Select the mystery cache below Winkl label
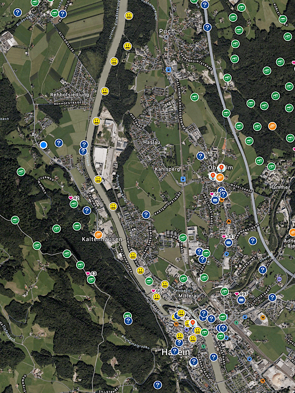Image resolution: width=295 pixels, height=393 pixels. (x=200, y=156)
